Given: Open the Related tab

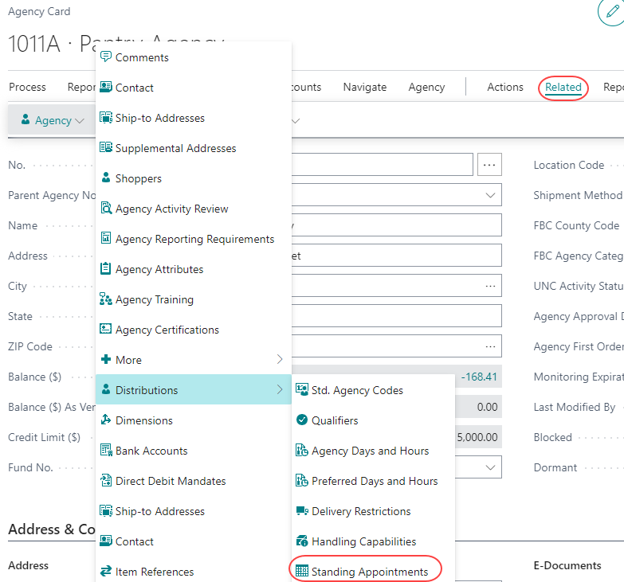Looking at the screenshot, I should [x=563, y=88].
